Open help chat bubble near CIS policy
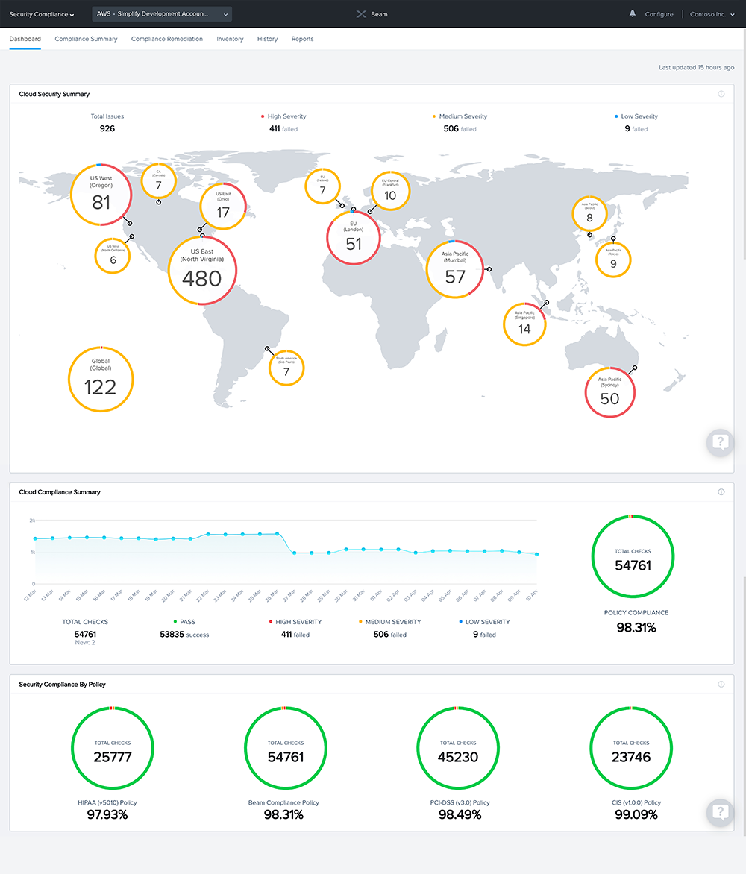 [719, 812]
